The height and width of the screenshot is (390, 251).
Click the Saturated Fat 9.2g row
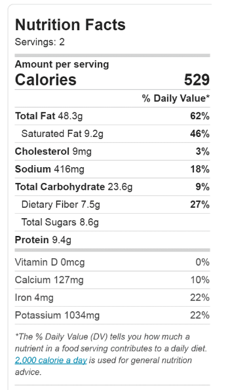click(113, 134)
